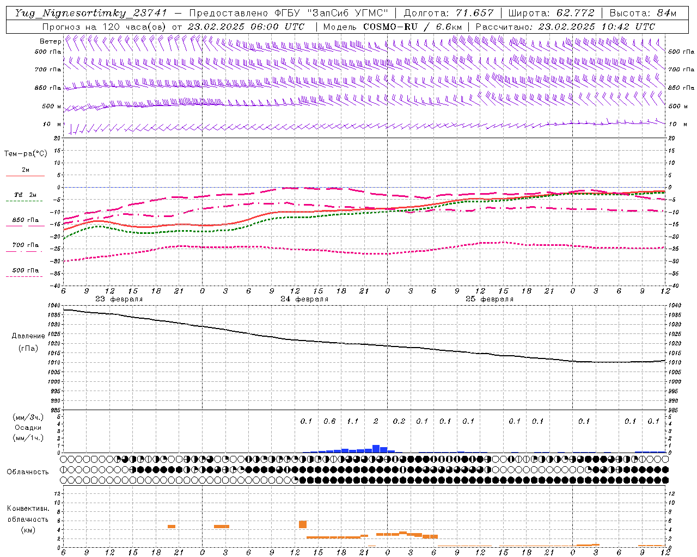Click the tallest orange convective cloud bar
The height and width of the screenshot is (557, 697).
click(303, 524)
